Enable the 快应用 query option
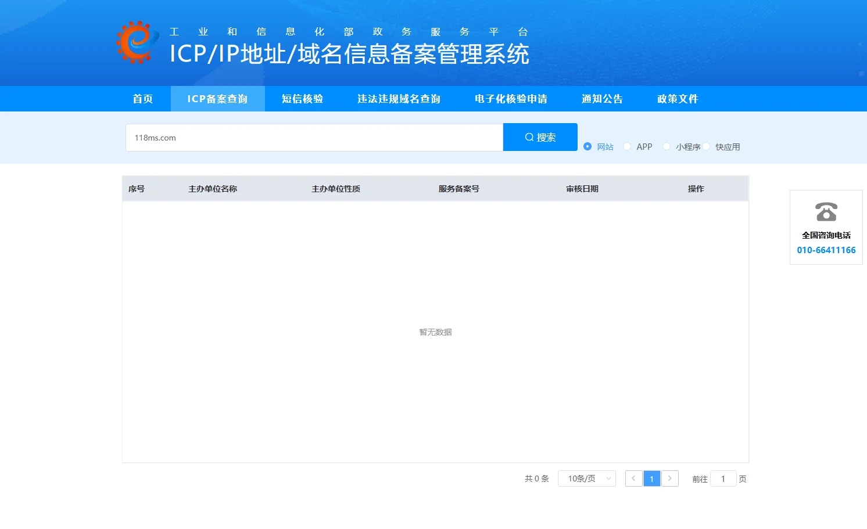 tap(707, 146)
